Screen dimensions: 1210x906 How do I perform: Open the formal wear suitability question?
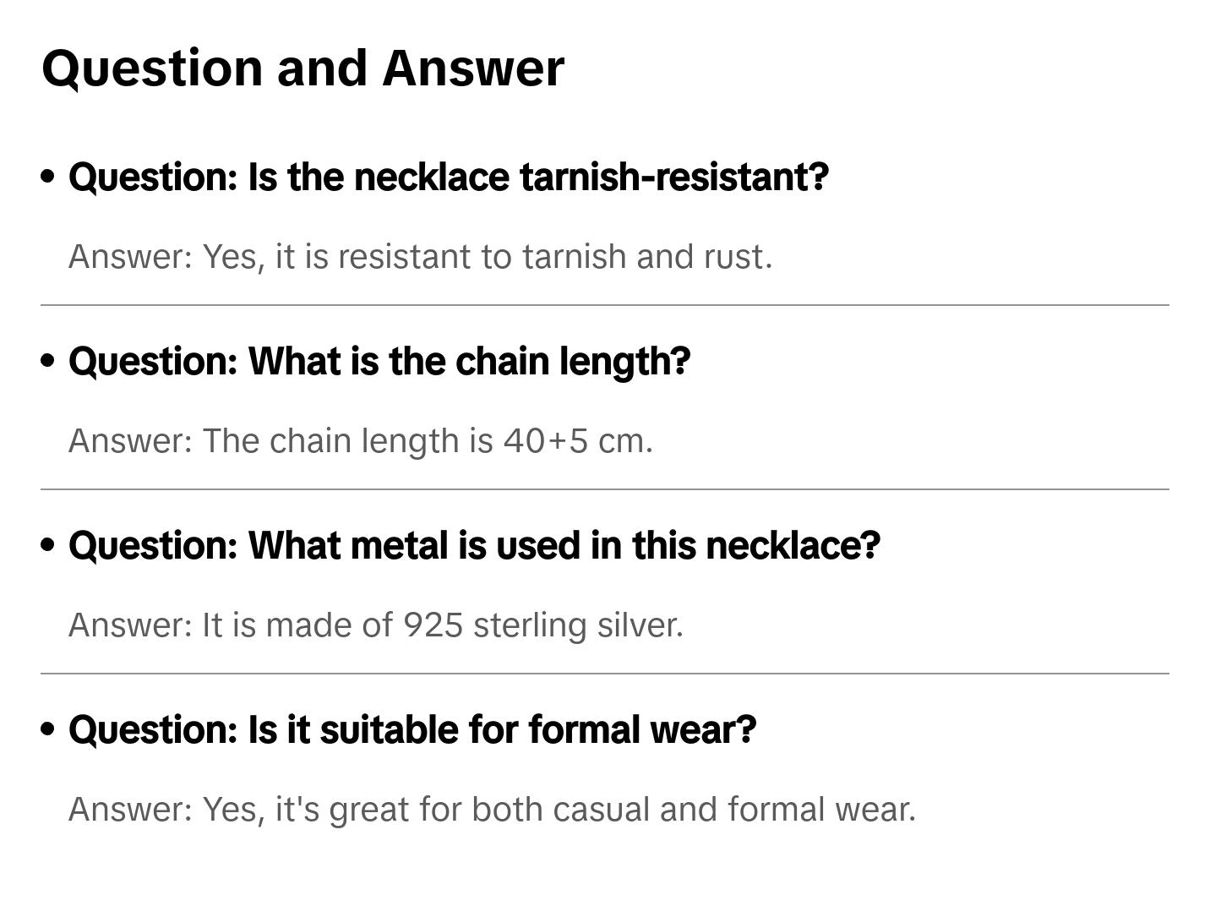[x=412, y=730]
